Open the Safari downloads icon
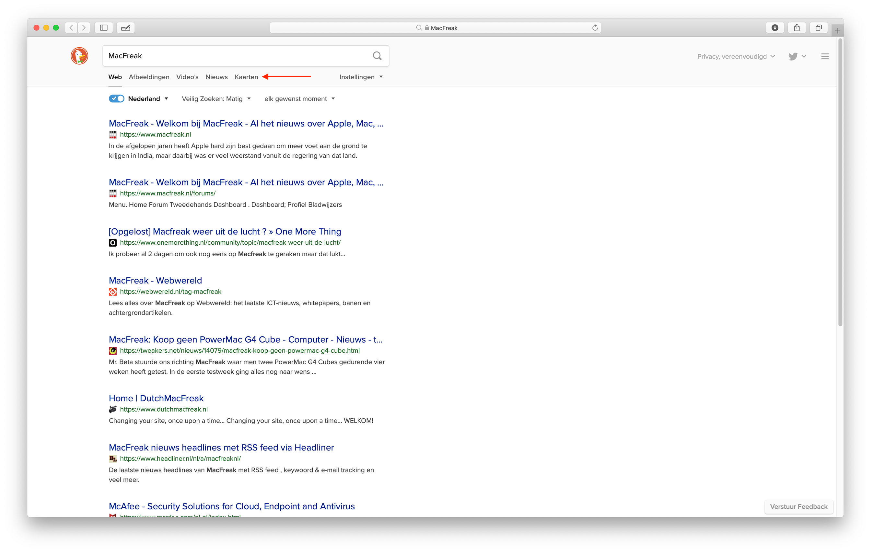The height and width of the screenshot is (553, 871). coord(775,28)
